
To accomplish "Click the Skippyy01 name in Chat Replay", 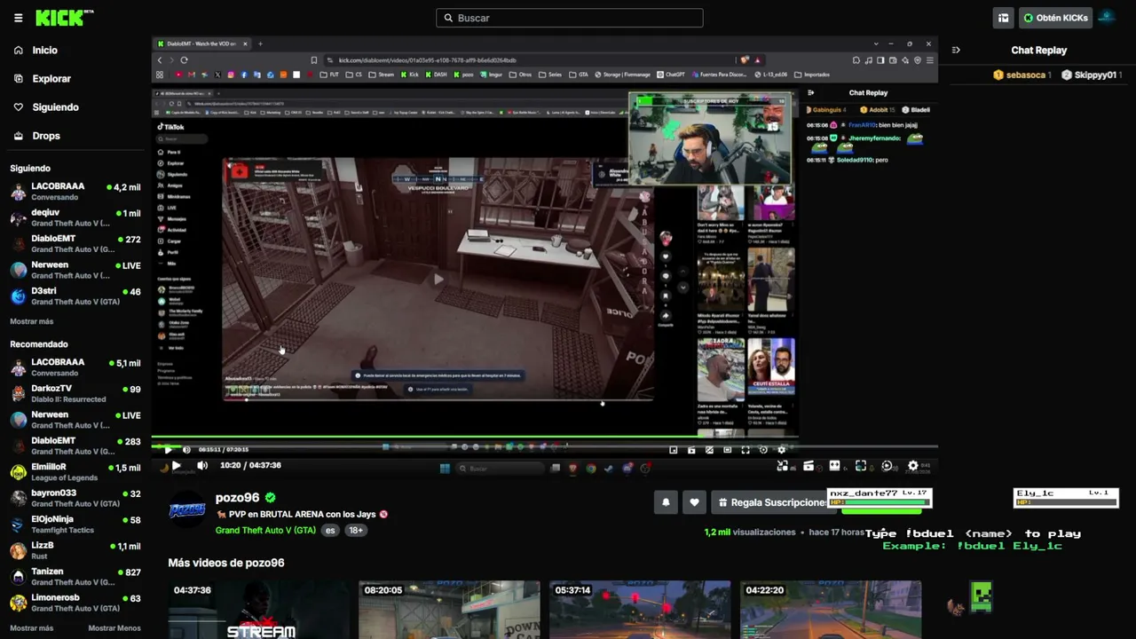I will [1095, 75].
